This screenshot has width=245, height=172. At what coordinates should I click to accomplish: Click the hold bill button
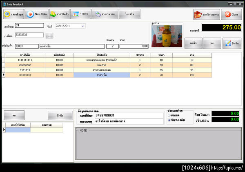(60, 116)
